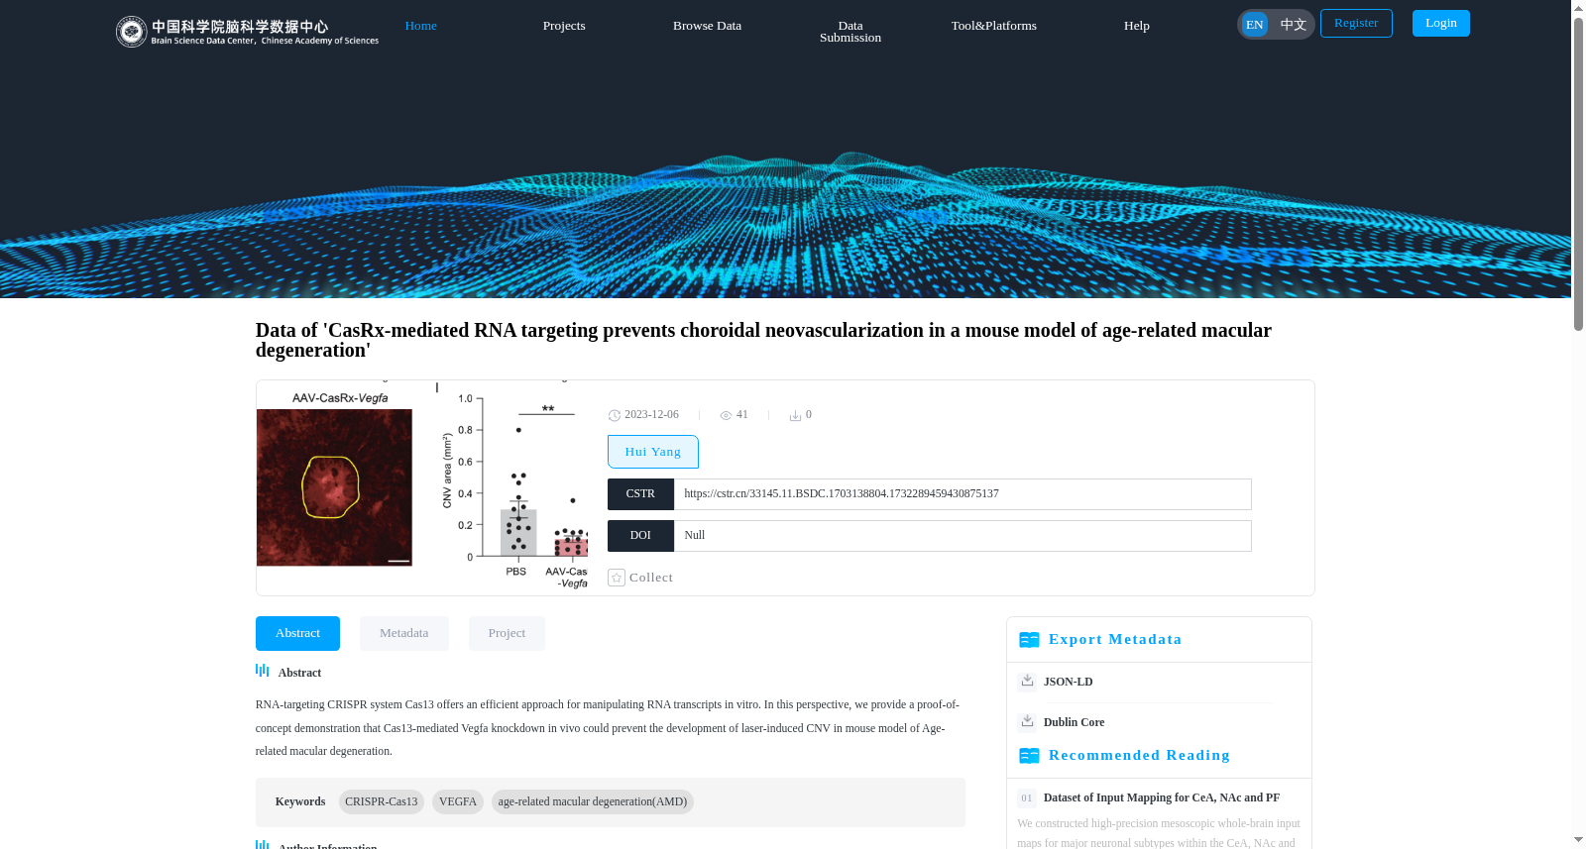
Task: Click the date text 2023-12-06
Action: click(651, 415)
